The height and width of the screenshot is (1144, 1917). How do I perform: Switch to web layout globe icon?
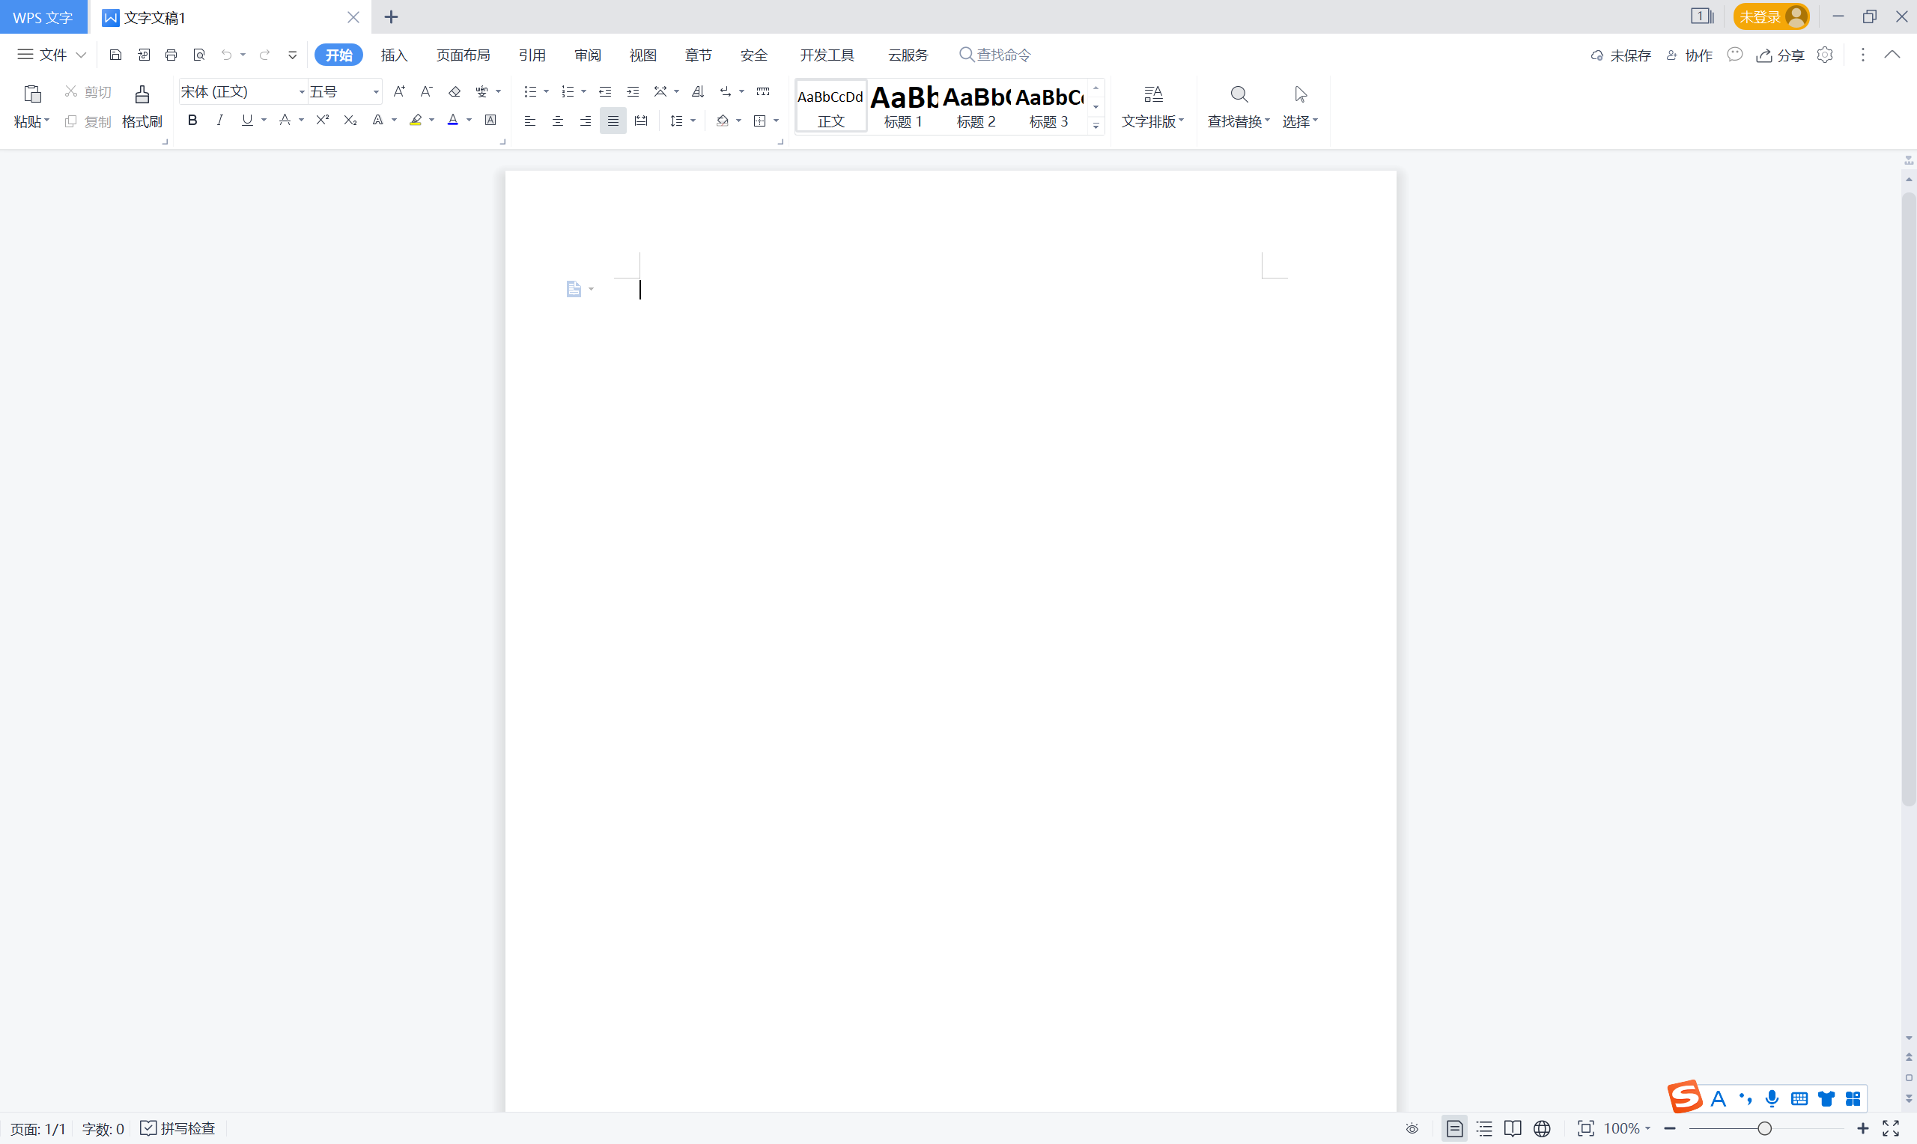(x=1542, y=1128)
